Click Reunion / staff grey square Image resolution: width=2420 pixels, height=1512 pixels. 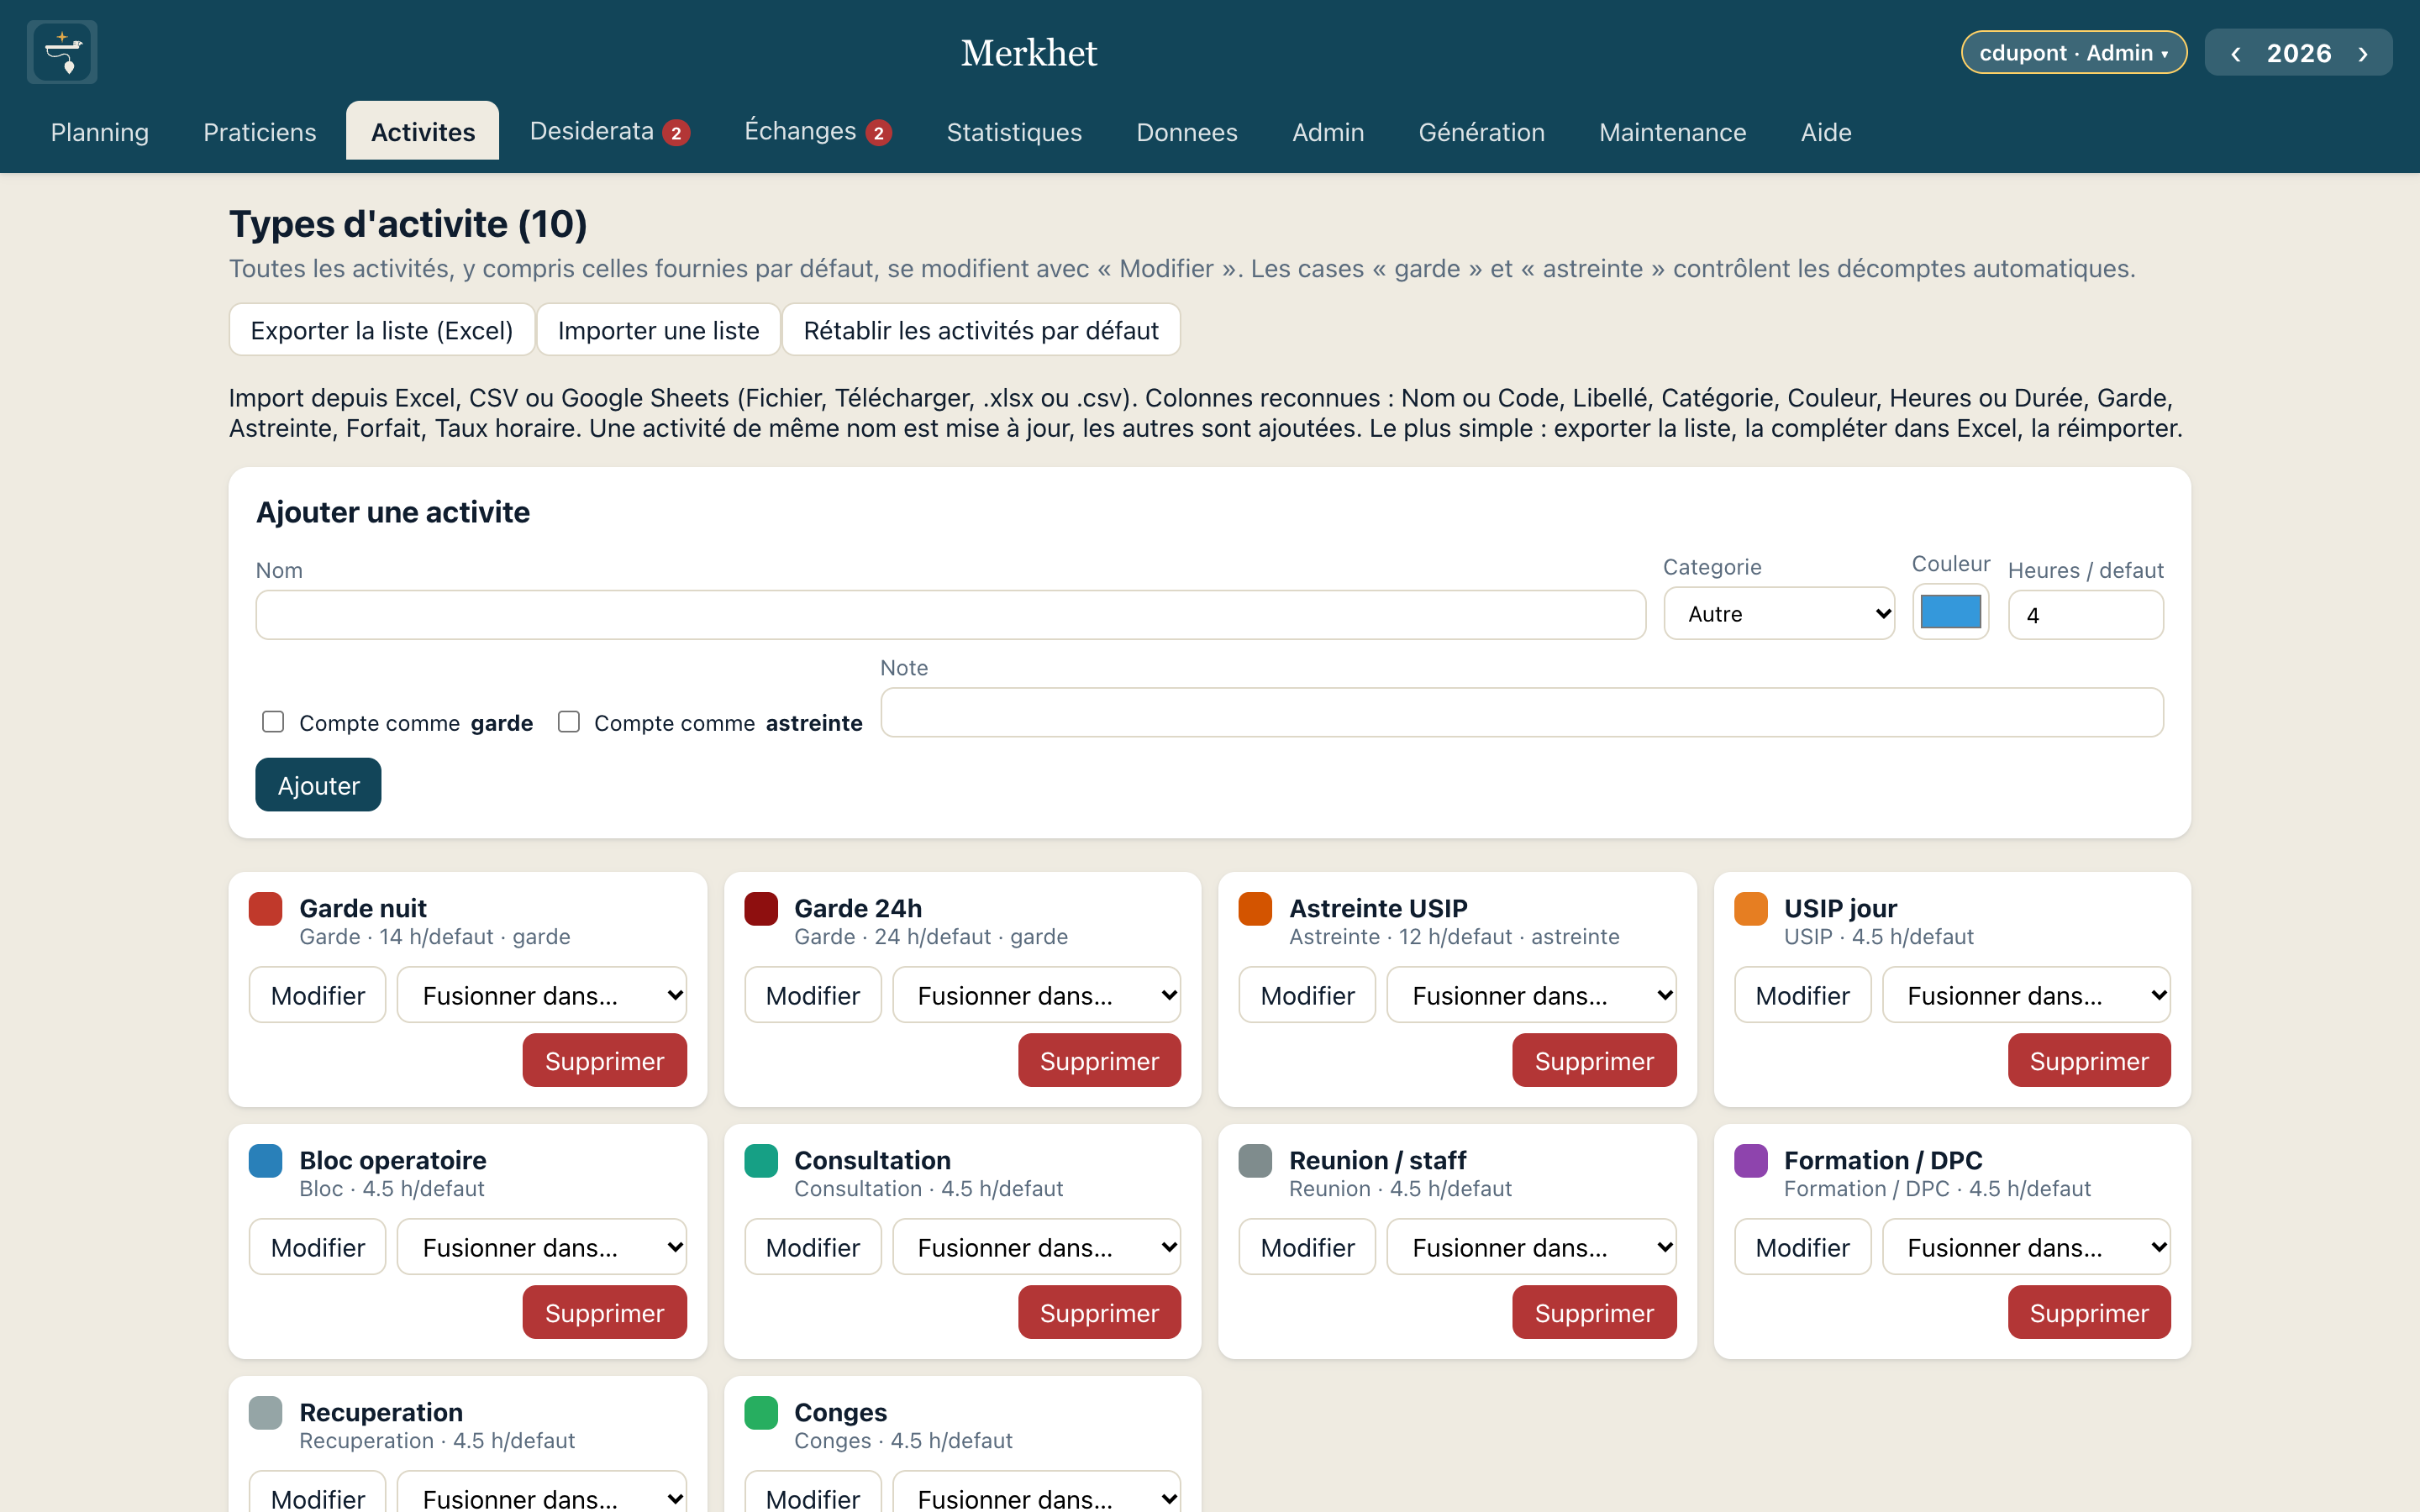pos(1255,1161)
